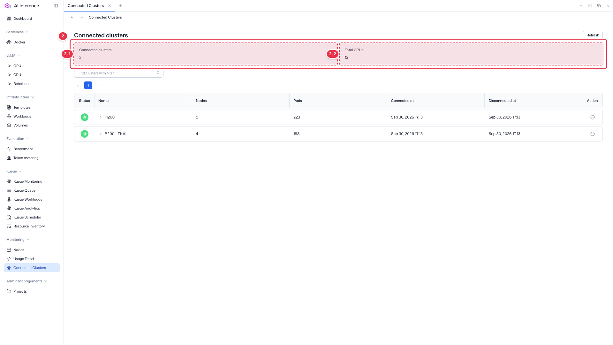613x345 pixels.
Task: Click the Find clusters filter field
Action: [x=119, y=73]
